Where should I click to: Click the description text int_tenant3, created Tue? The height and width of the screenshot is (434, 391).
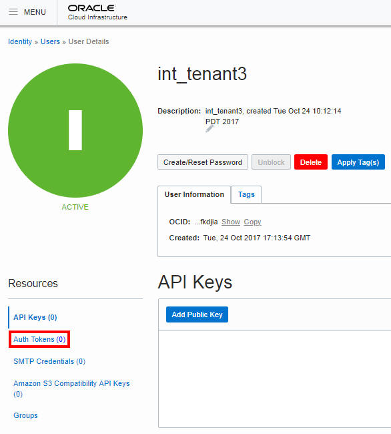tap(273, 116)
